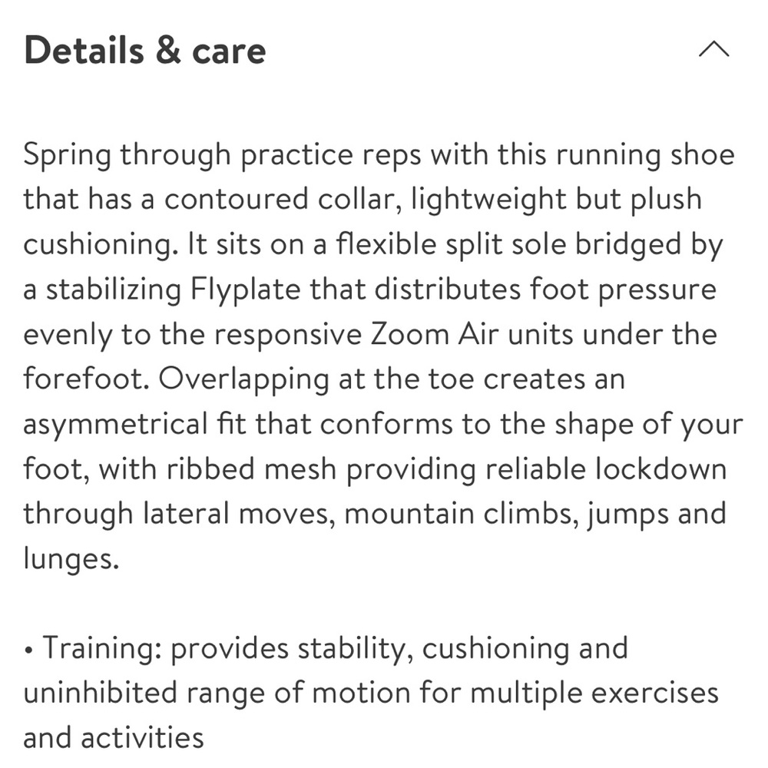The height and width of the screenshot is (768, 768).
Task: Click the line starting Spring through practice
Action: [x=379, y=155]
